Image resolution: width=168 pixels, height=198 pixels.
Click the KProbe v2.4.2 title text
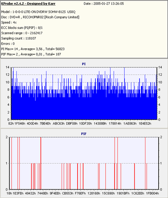tap(28, 4)
